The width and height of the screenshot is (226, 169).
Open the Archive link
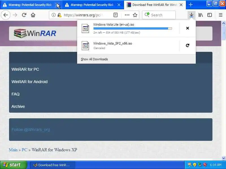[18, 106]
